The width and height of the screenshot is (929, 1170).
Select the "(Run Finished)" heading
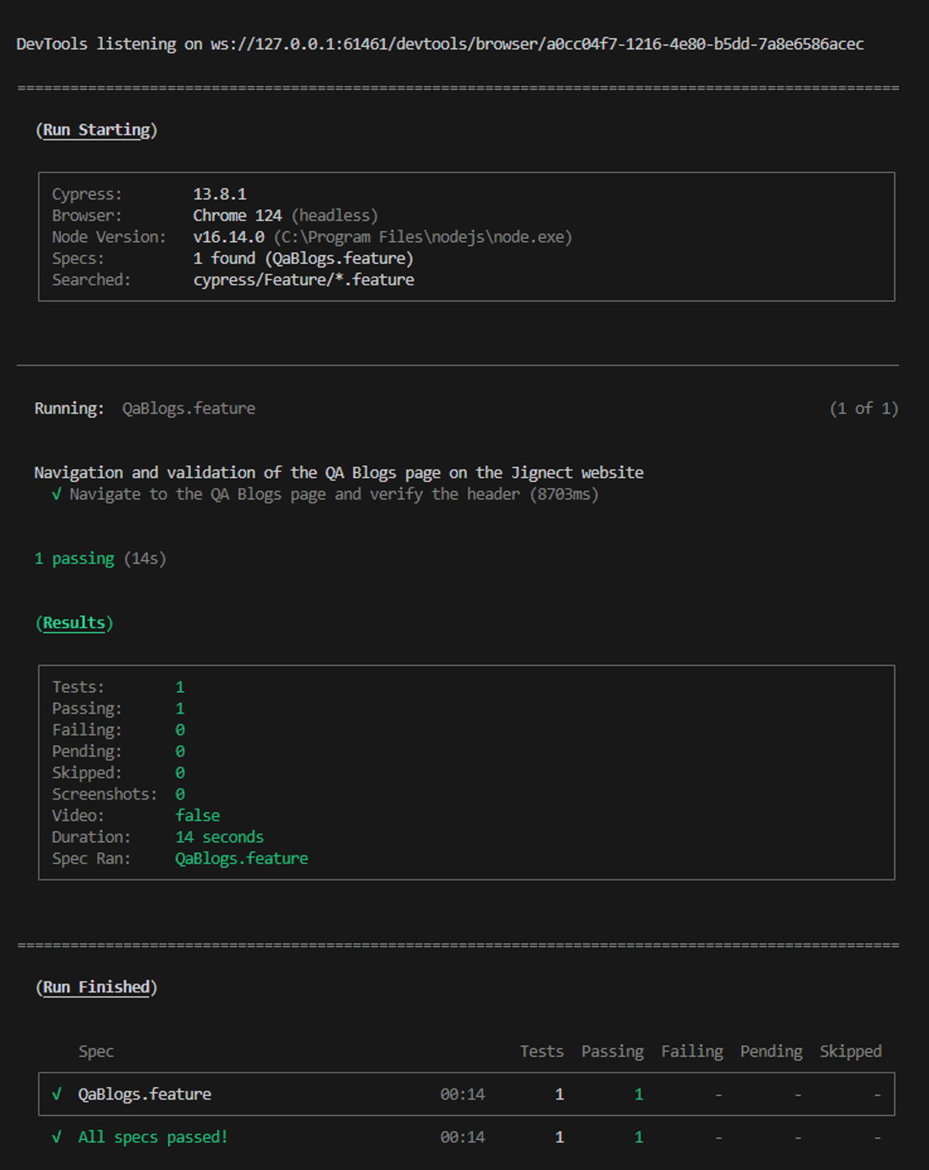(x=96, y=987)
